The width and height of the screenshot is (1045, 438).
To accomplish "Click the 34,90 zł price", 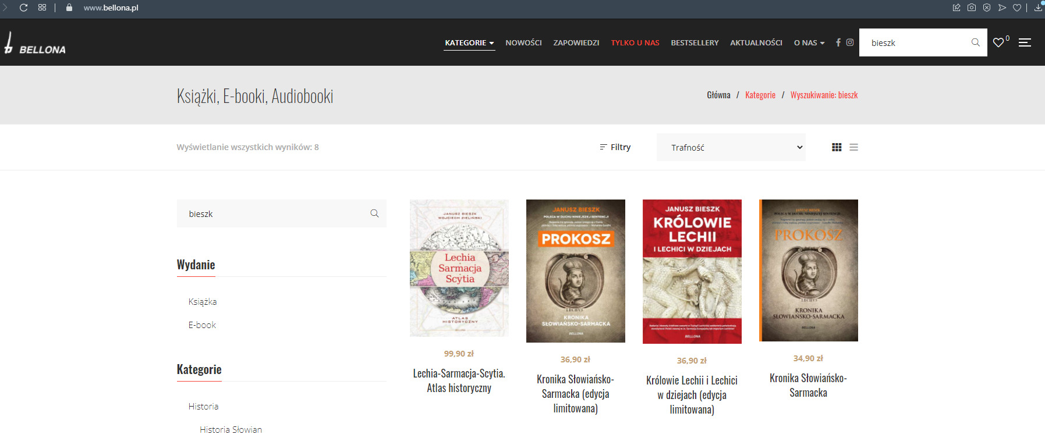I will coord(808,358).
